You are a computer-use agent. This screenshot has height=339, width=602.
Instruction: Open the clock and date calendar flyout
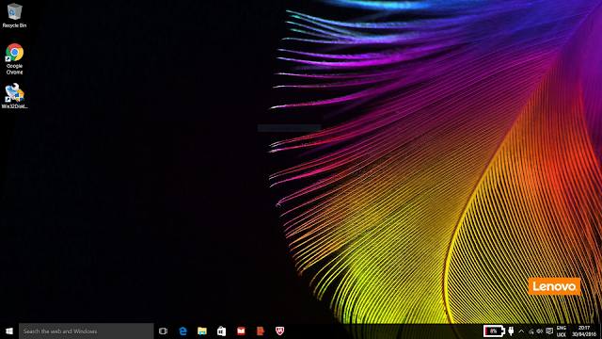[x=584, y=331]
